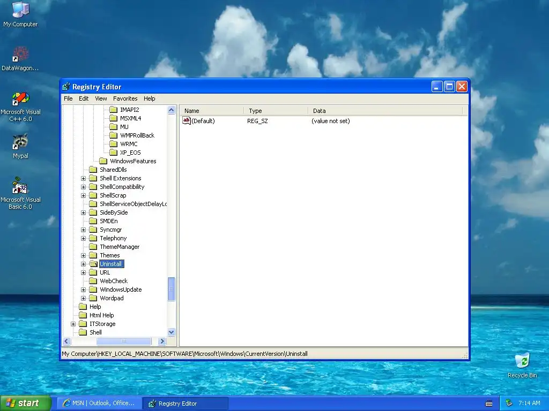549x411 pixels.
Task: Click the WebCheck folder icon
Action: pos(93,281)
